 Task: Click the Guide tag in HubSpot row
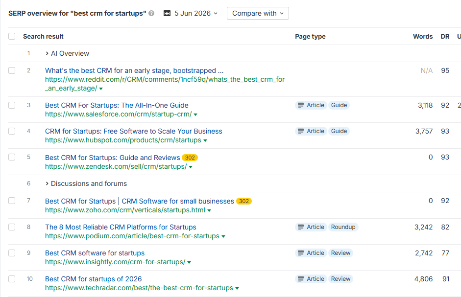[339, 131]
